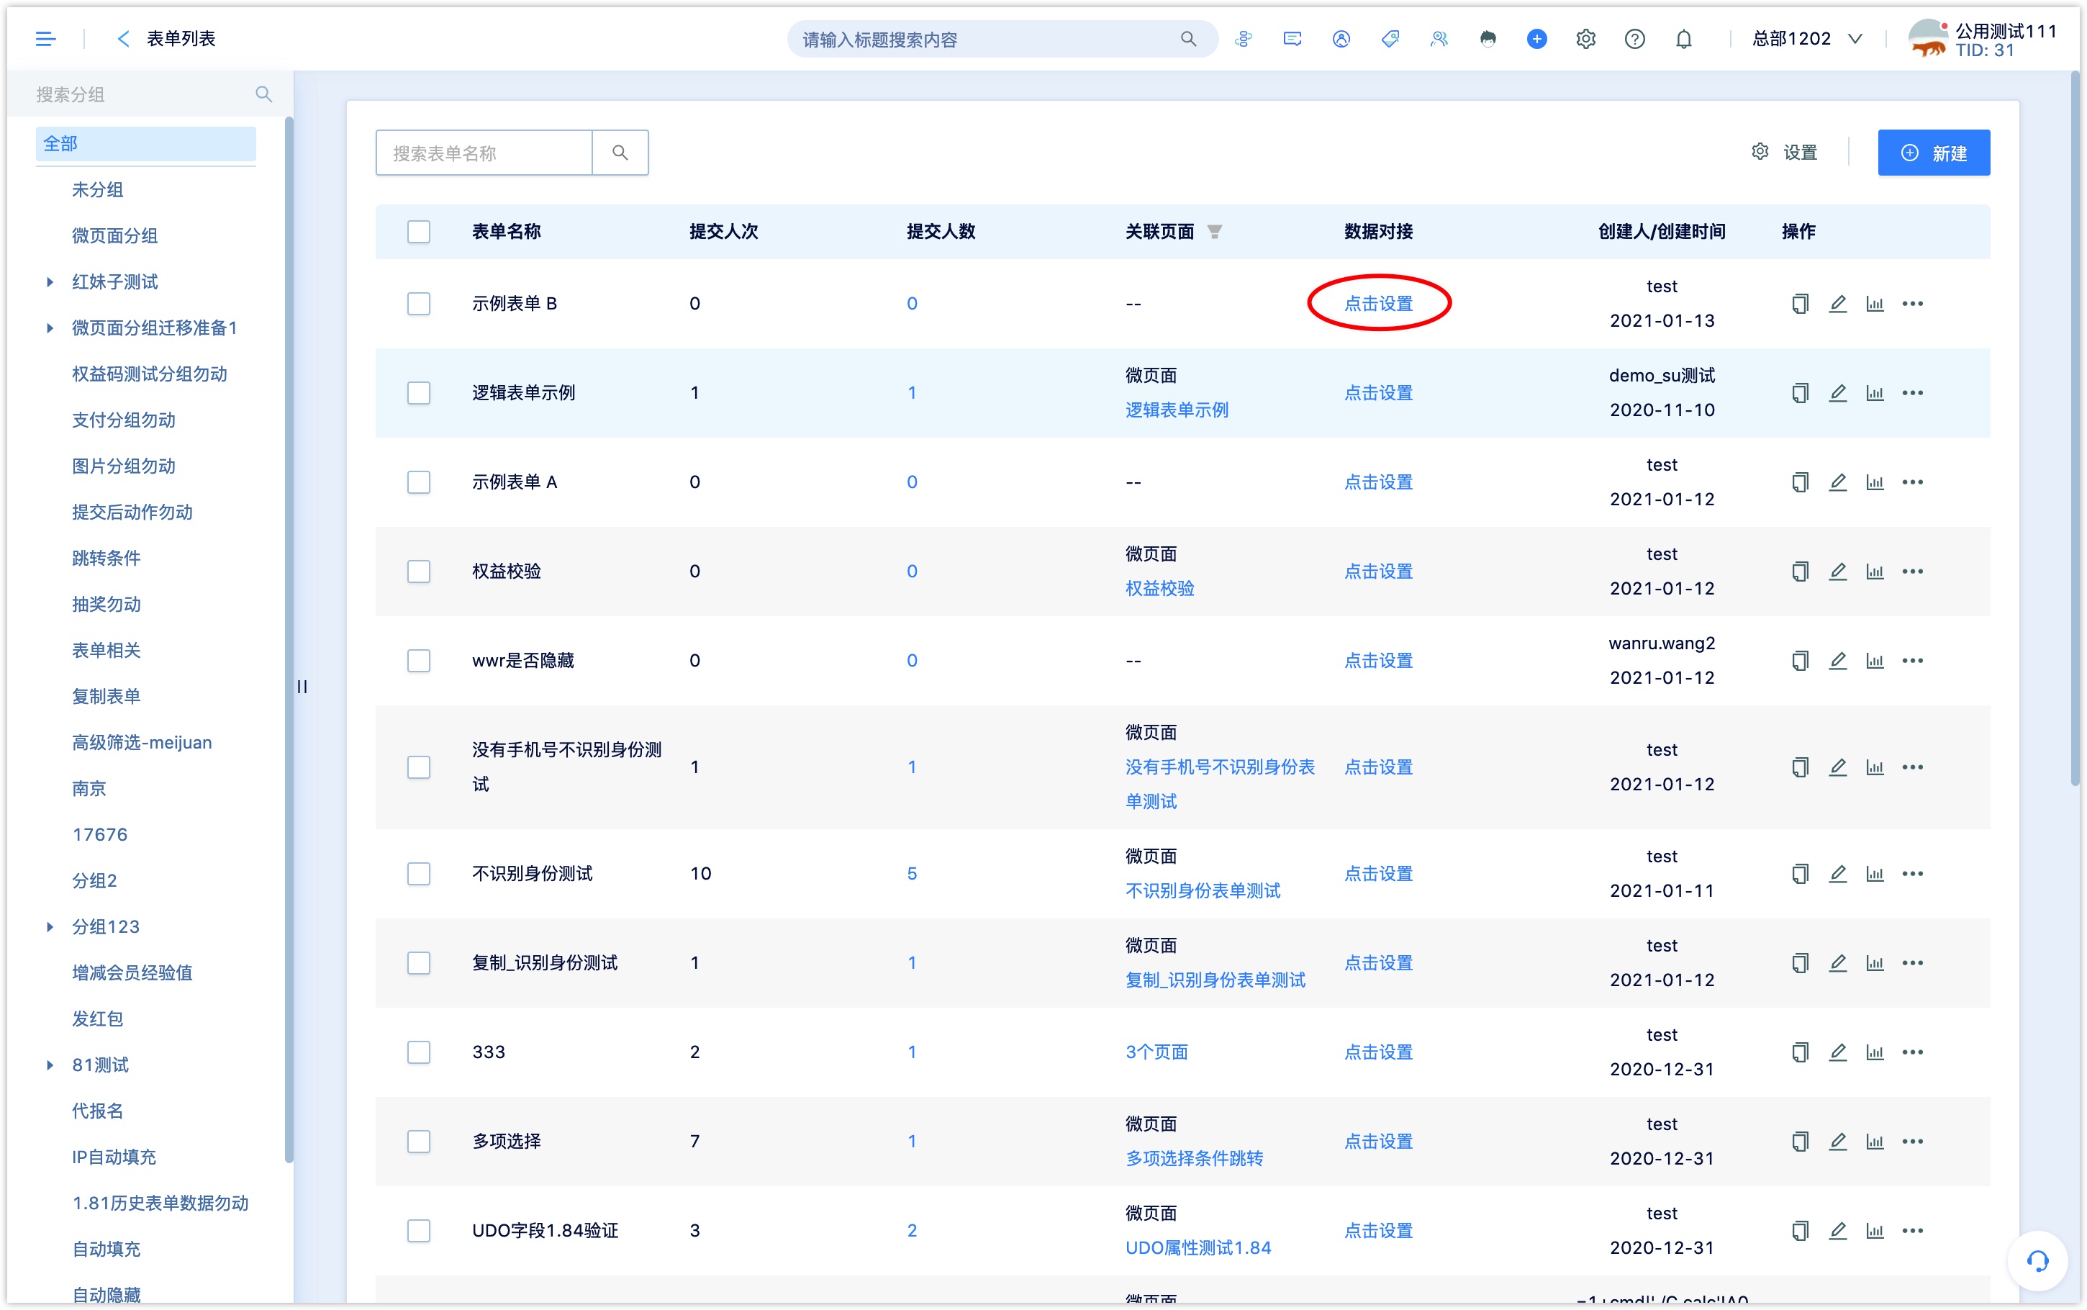This screenshot has width=2087, height=1310.
Task: Toggle the hamburger menu icon
Action: (x=45, y=39)
